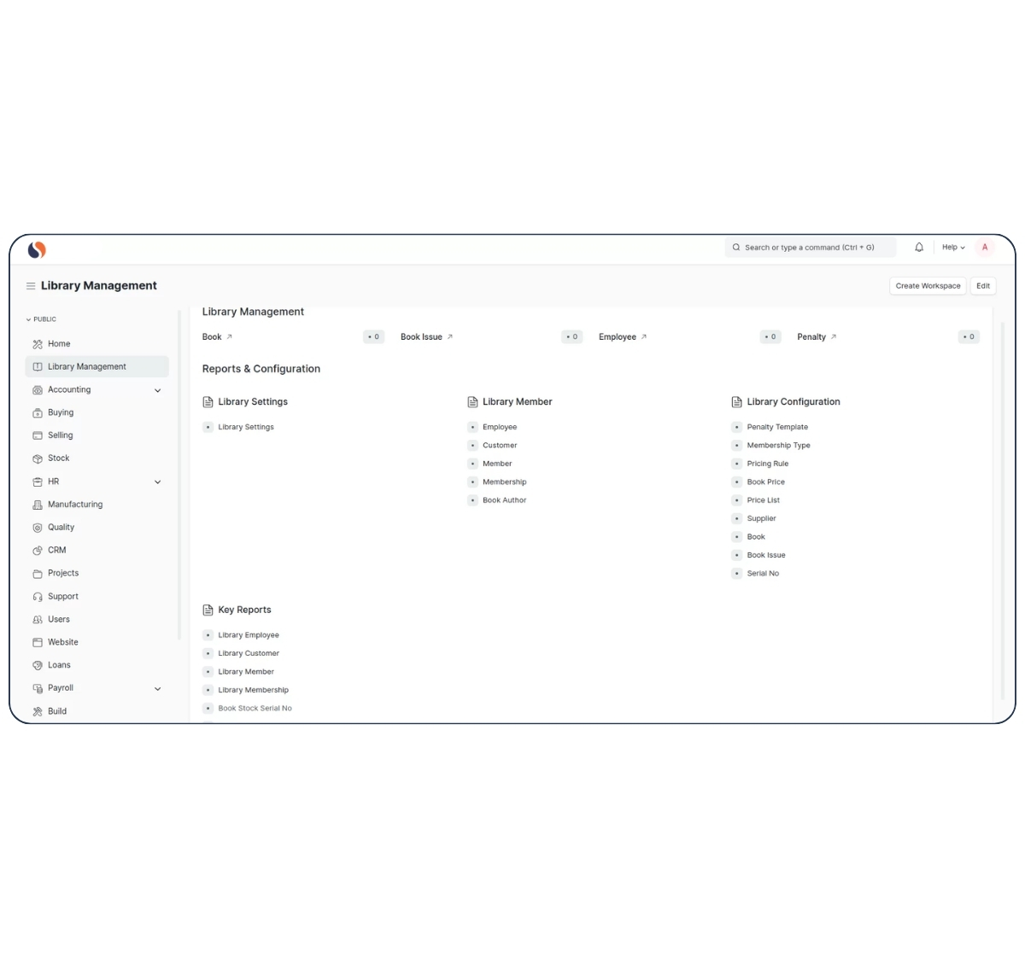Open the user avatar menu
The width and height of the screenshot is (1025, 958).
pos(985,248)
